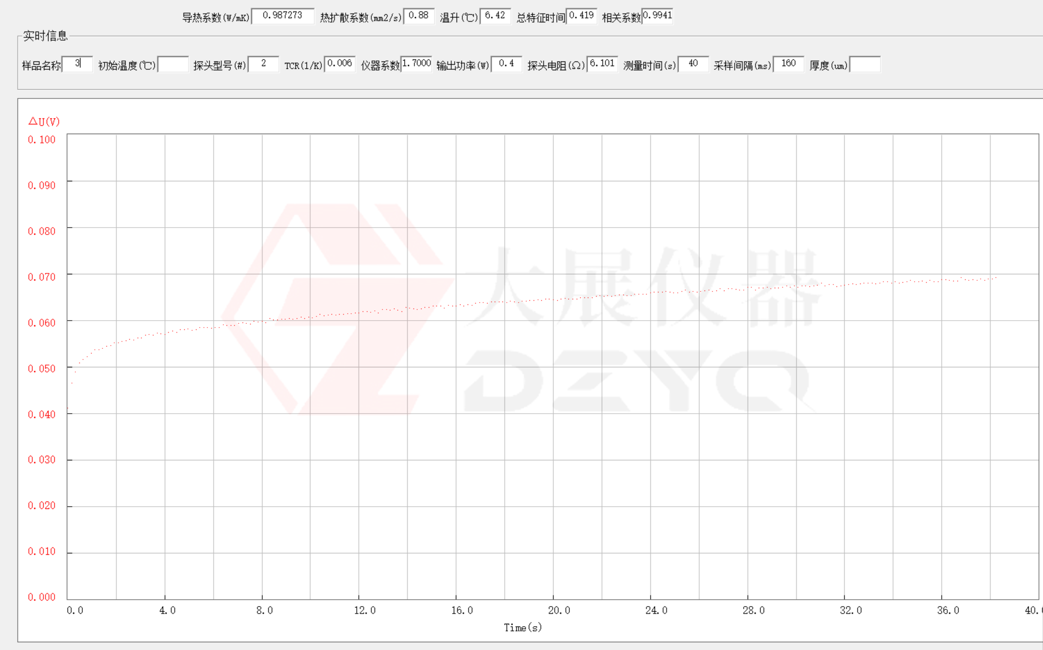Focus the empty 厚度 (um) input box
Screen dimensions: 1043x650
865,64
